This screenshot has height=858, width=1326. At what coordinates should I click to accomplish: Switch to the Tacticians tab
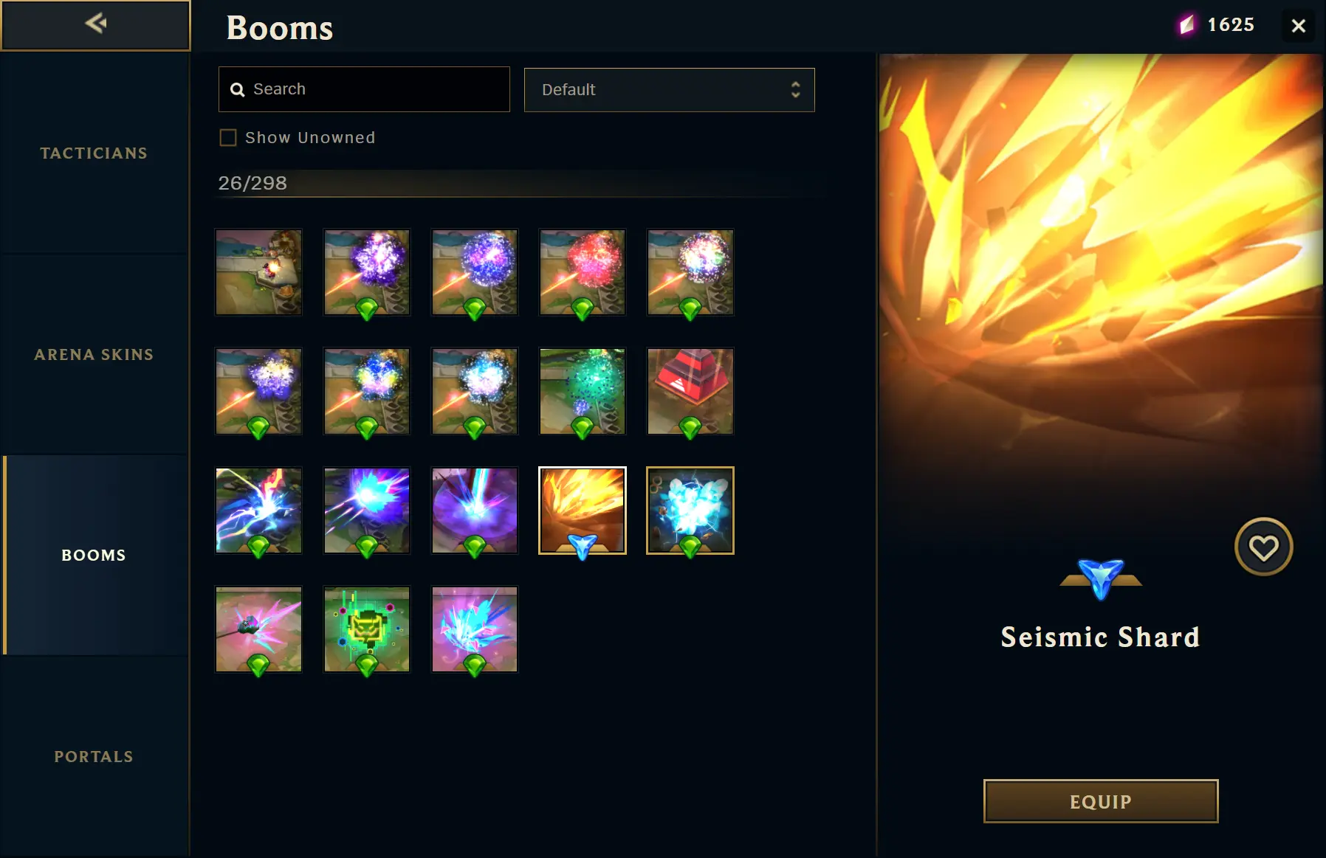(95, 153)
